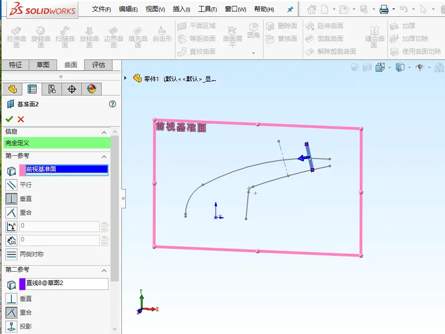This screenshot has width=445, height=334.
Task: Toggle 垂直 constraint for first reference
Action: point(11,199)
